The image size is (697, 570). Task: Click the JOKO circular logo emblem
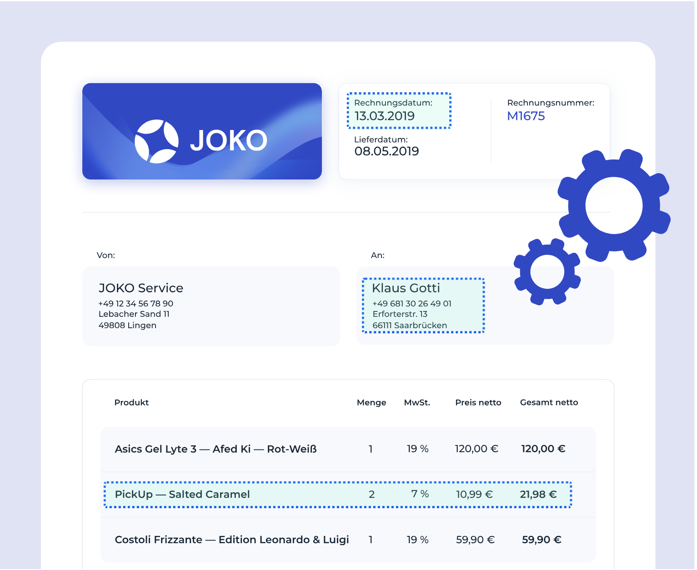tap(156, 141)
